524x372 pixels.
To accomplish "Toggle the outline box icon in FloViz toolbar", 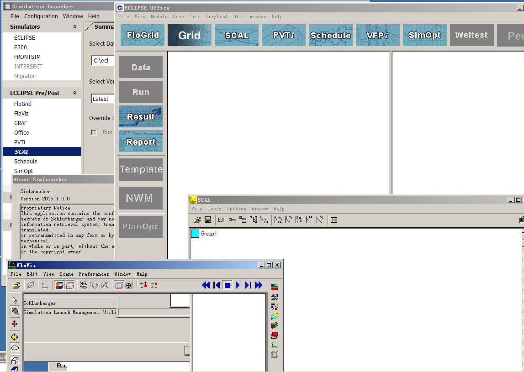I will pyautogui.click(x=119, y=285).
